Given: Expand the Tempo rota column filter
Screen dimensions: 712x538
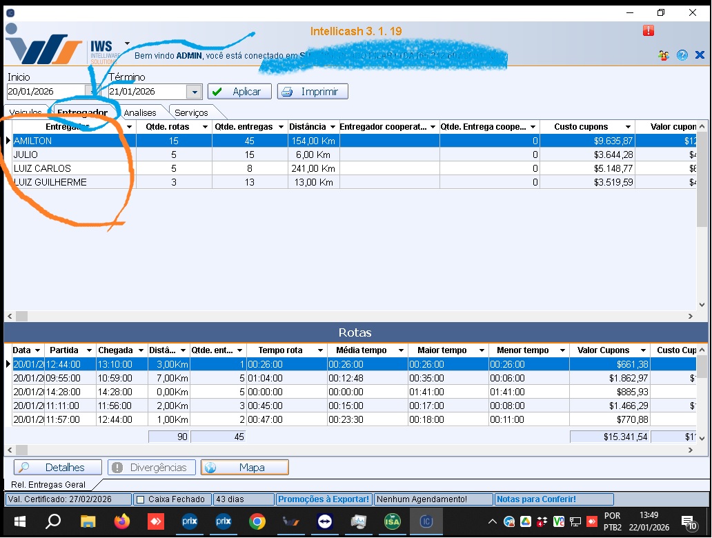Looking at the screenshot, I should click(x=319, y=350).
